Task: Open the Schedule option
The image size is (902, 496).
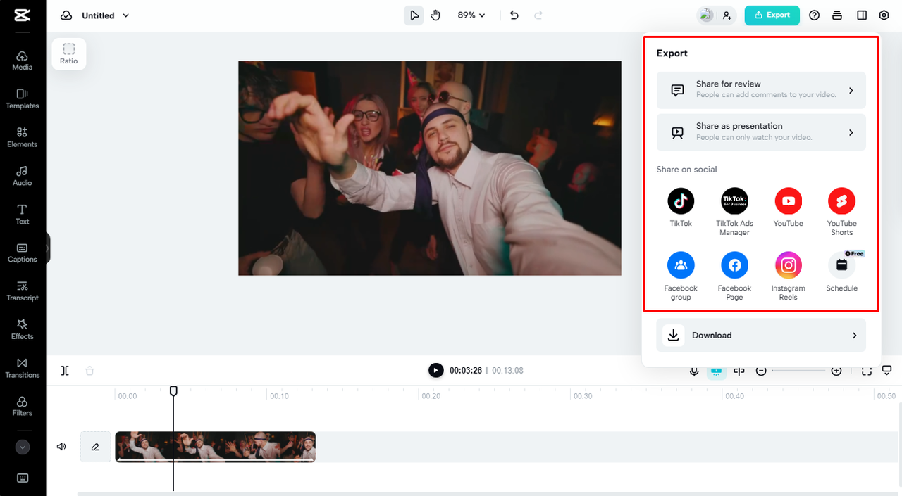Action: click(x=841, y=272)
